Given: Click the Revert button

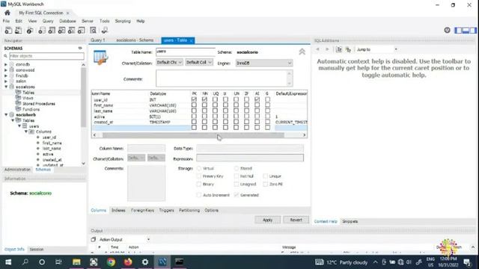Looking at the screenshot, I should click(x=296, y=220).
